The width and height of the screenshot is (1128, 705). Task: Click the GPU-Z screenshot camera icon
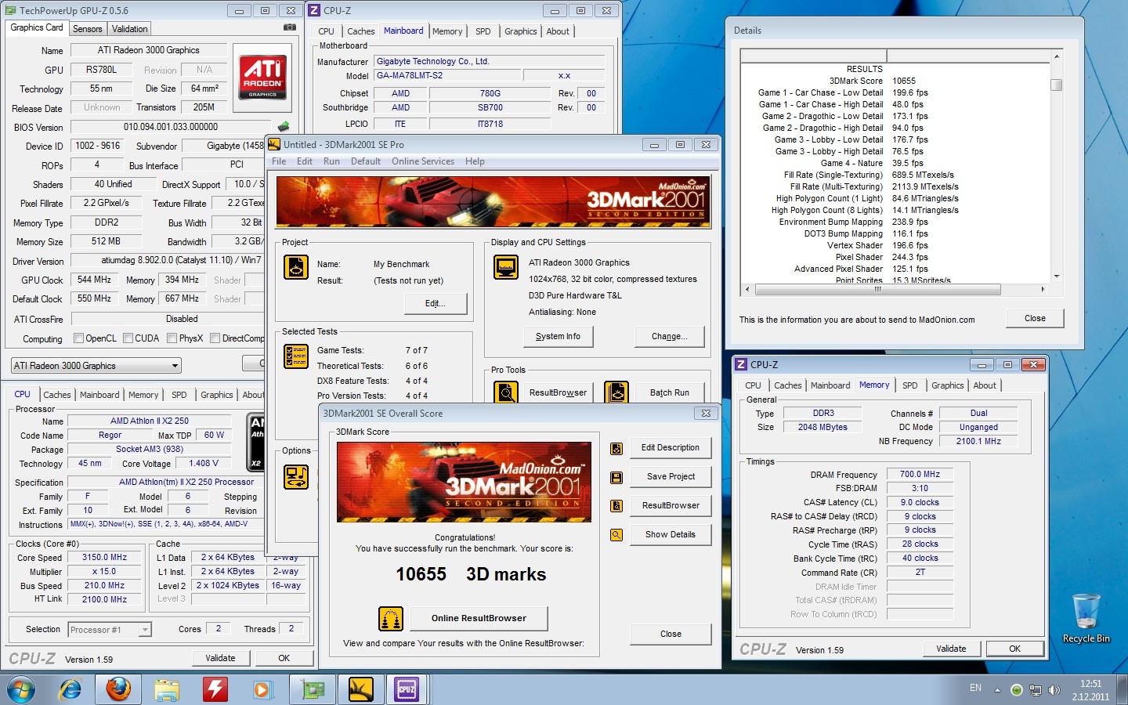click(x=290, y=27)
